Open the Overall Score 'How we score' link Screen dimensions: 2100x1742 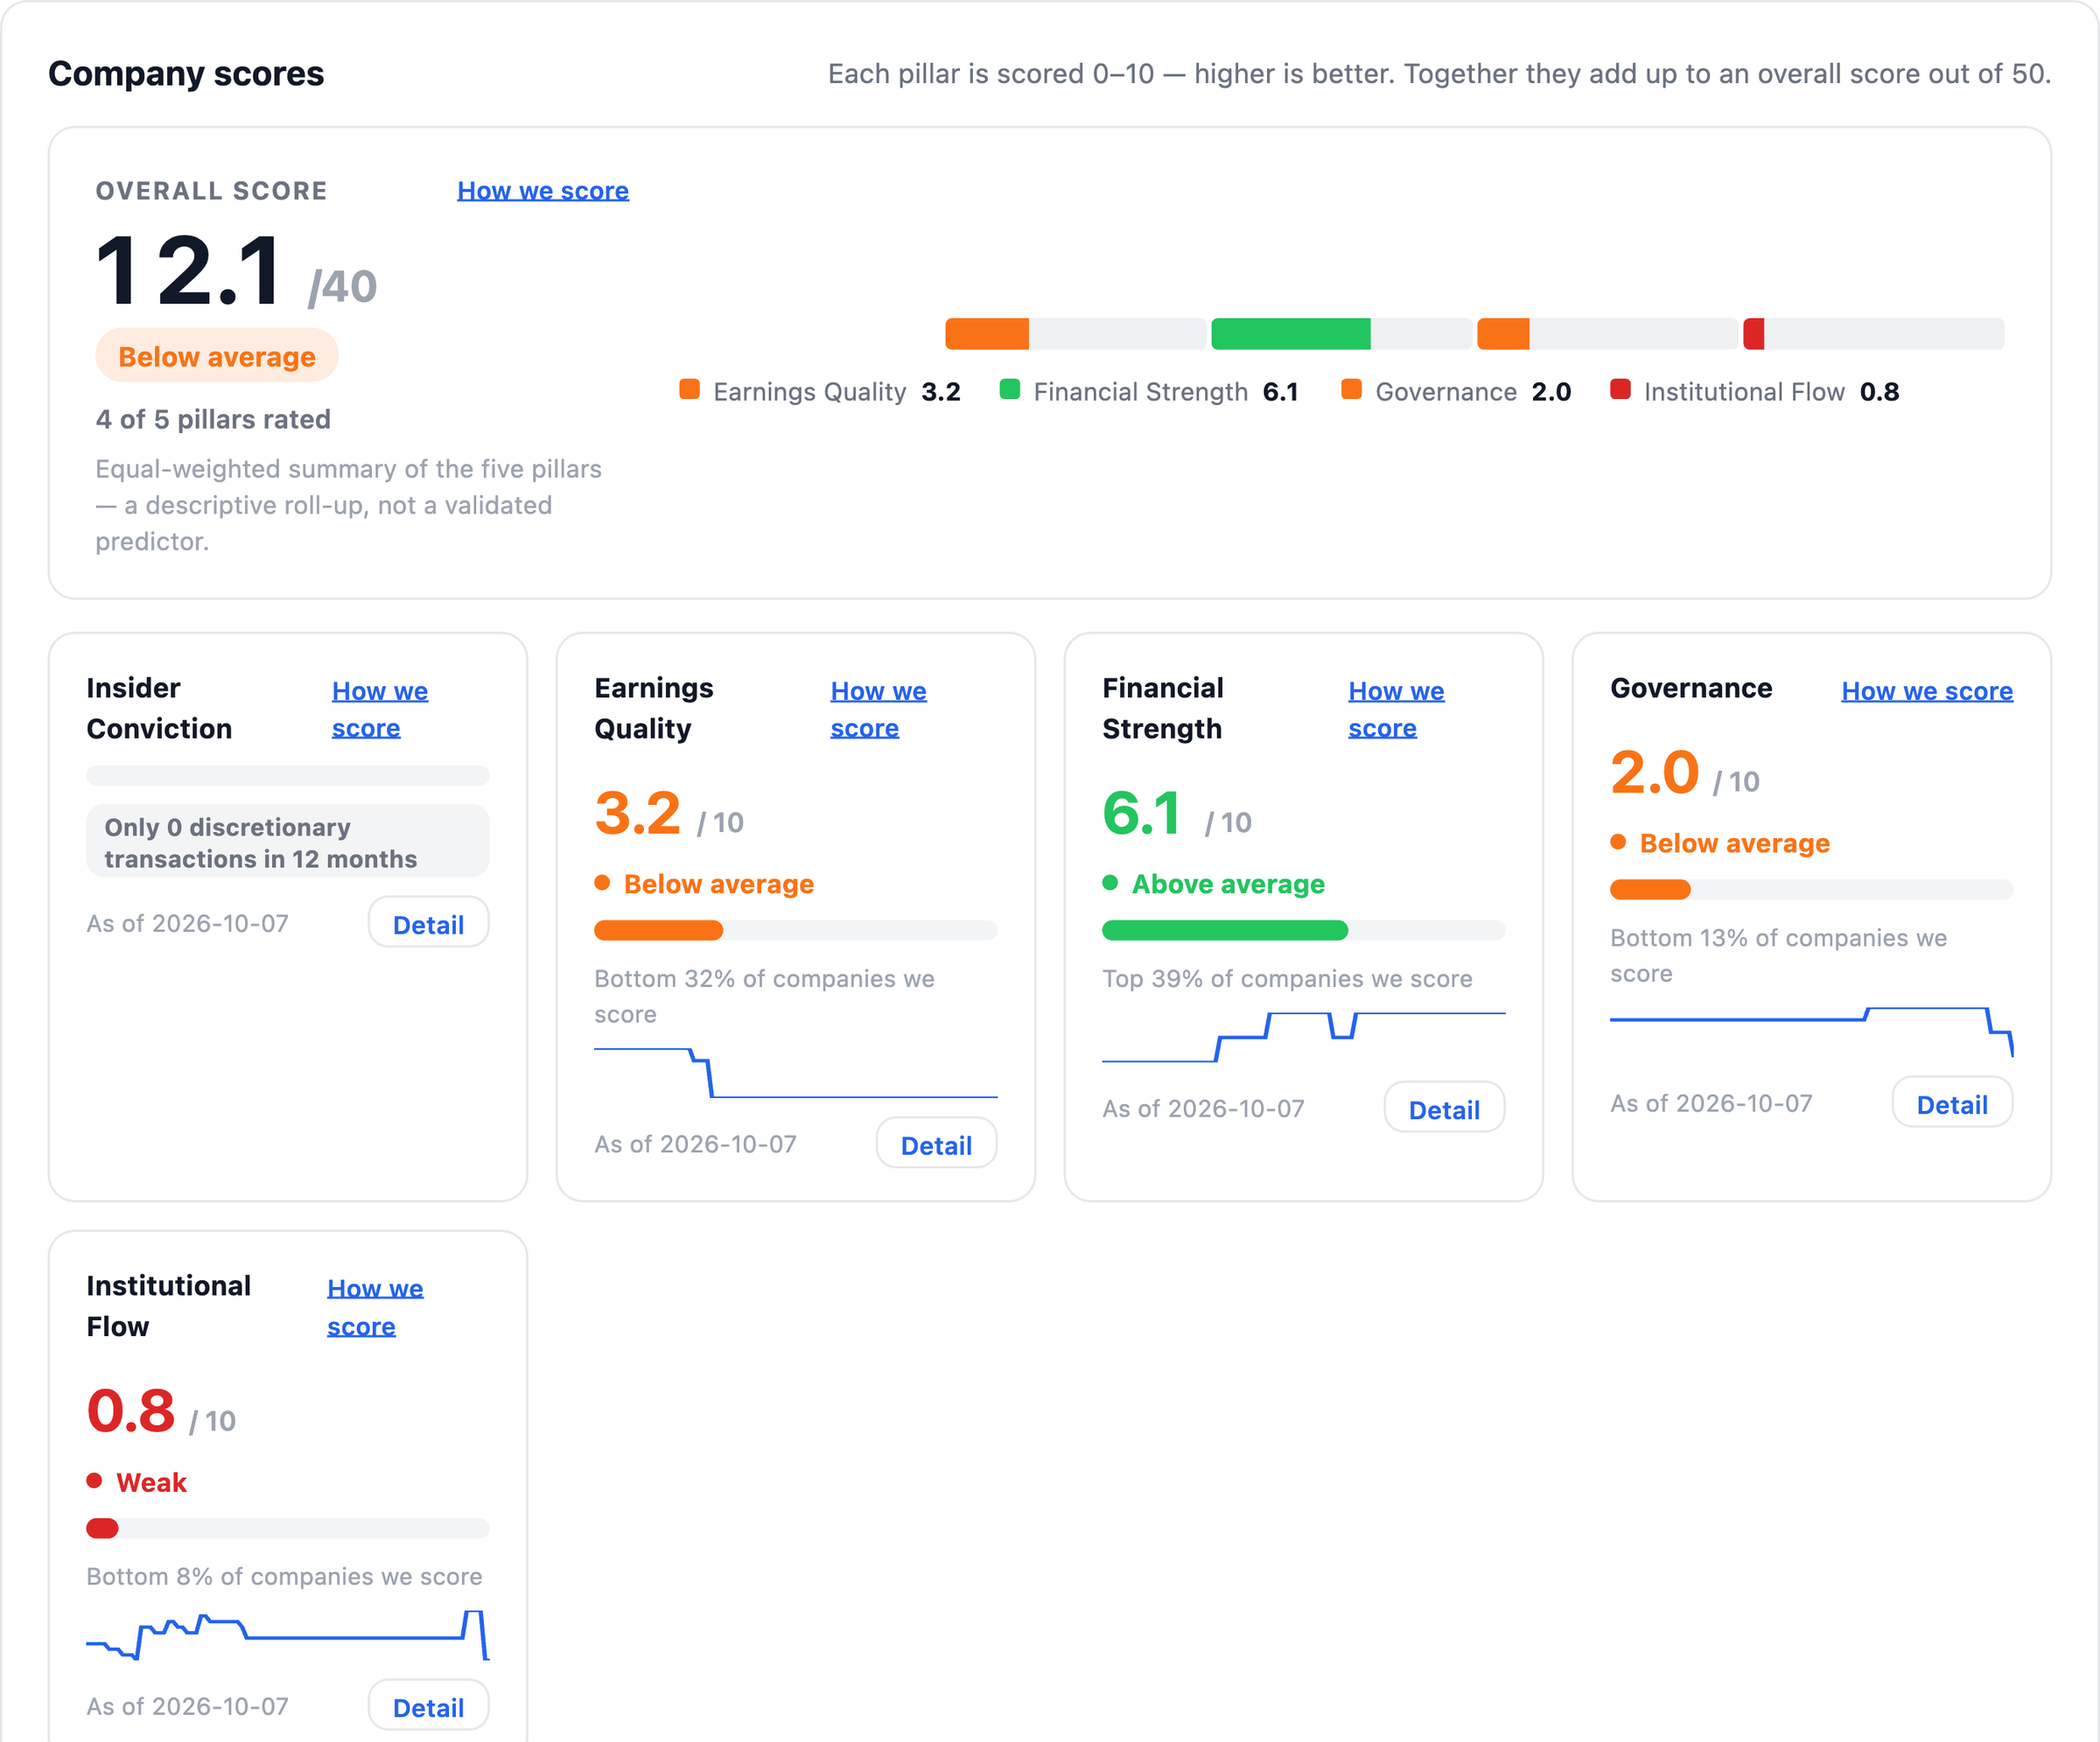click(x=543, y=190)
